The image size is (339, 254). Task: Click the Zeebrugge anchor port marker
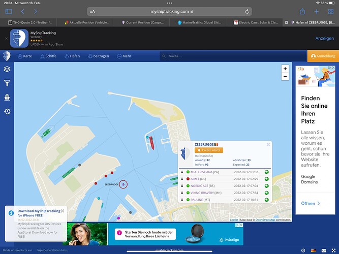click(x=123, y=184)
